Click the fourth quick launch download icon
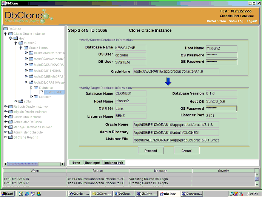This screenshot has width=262, height=197. click(39, 194)
